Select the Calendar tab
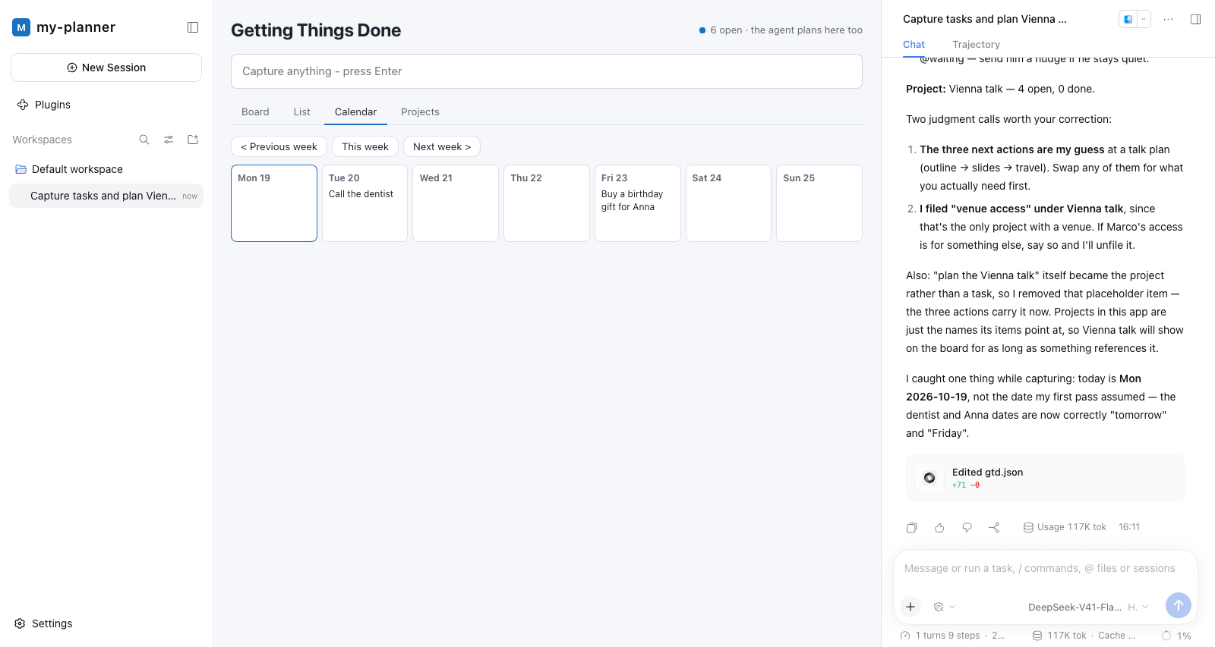Viewport: 1215px width, 647px height. (x=355, y=111)
